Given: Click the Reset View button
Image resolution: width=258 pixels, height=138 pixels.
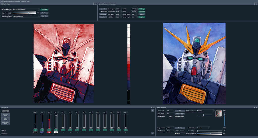Looking at the screenshot, I should tap(103, 14).
